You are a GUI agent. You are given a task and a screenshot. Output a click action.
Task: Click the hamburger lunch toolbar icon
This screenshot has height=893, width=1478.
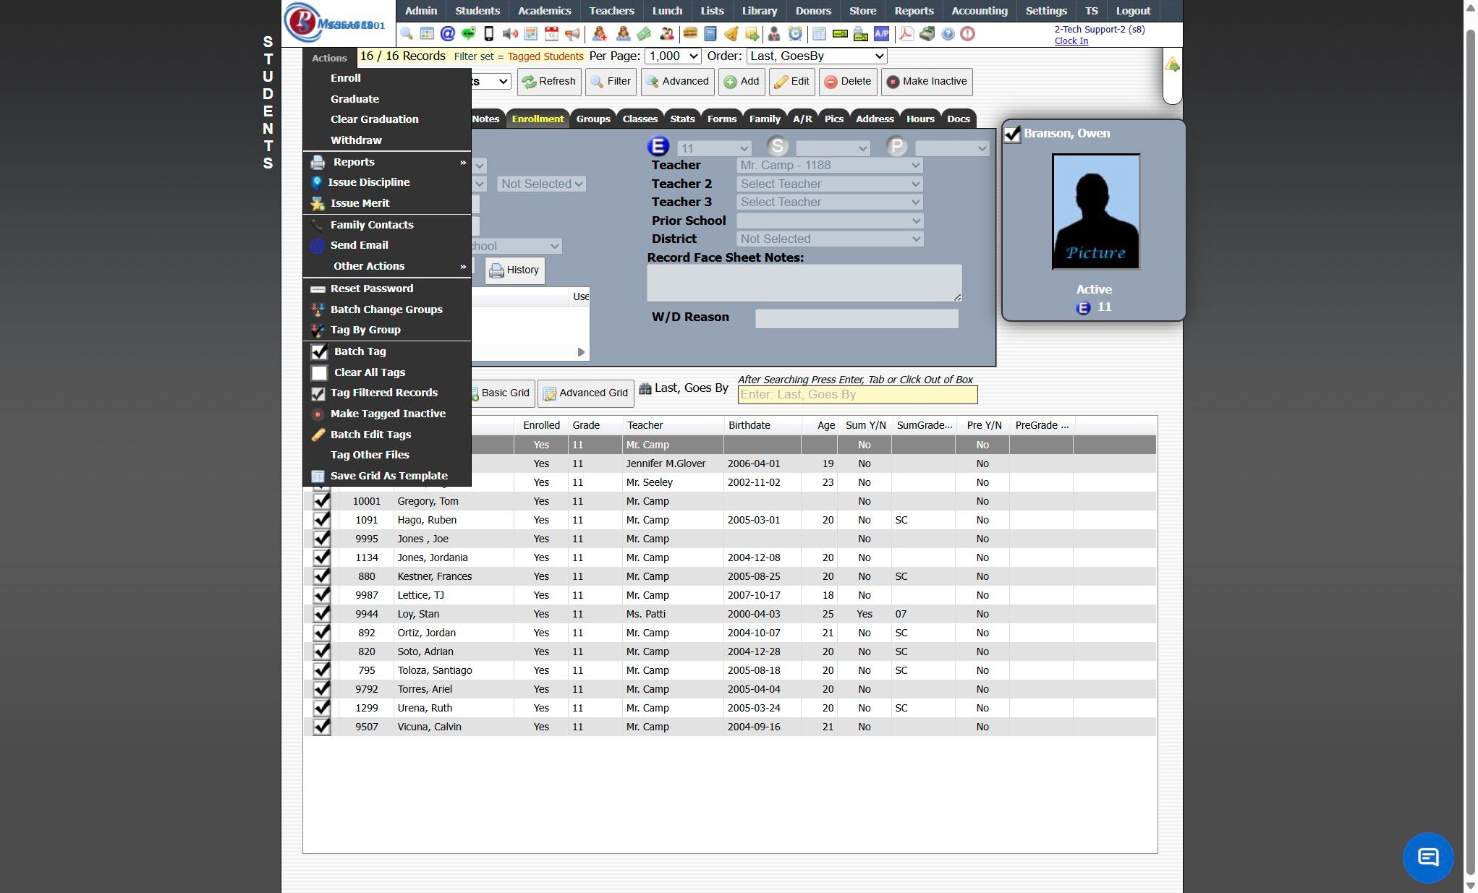(690, 33)
